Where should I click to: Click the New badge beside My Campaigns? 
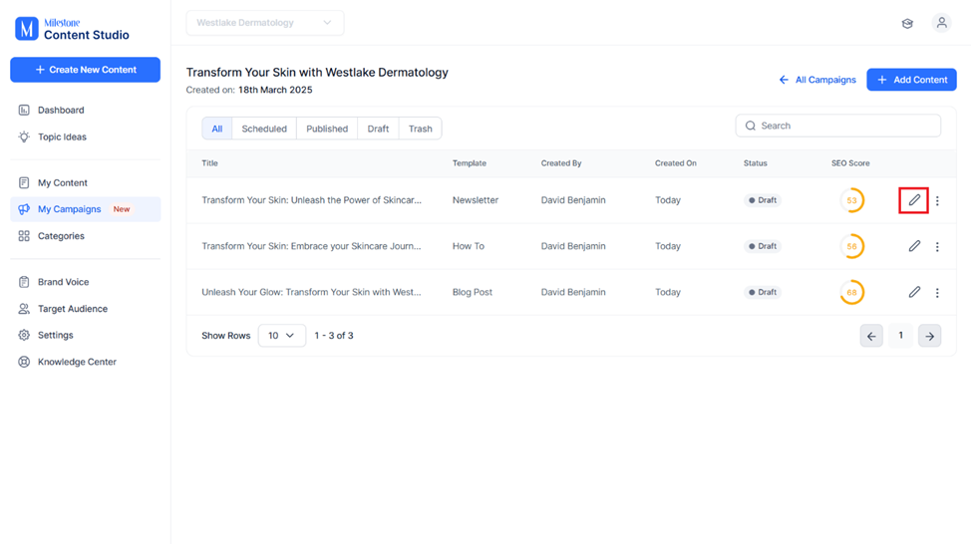pyautogui.click(x=122, y=209)
